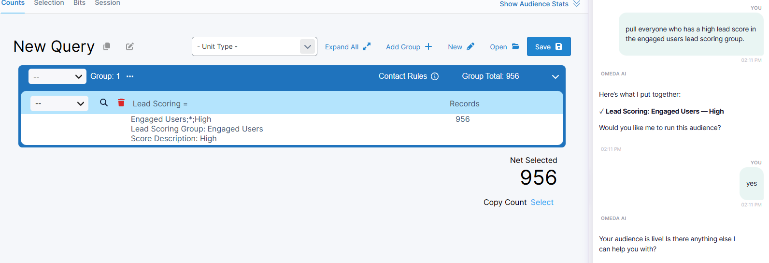Click chat message about high lead score
Viewport: 769px width, 263px height.
(x=691, y=34)
